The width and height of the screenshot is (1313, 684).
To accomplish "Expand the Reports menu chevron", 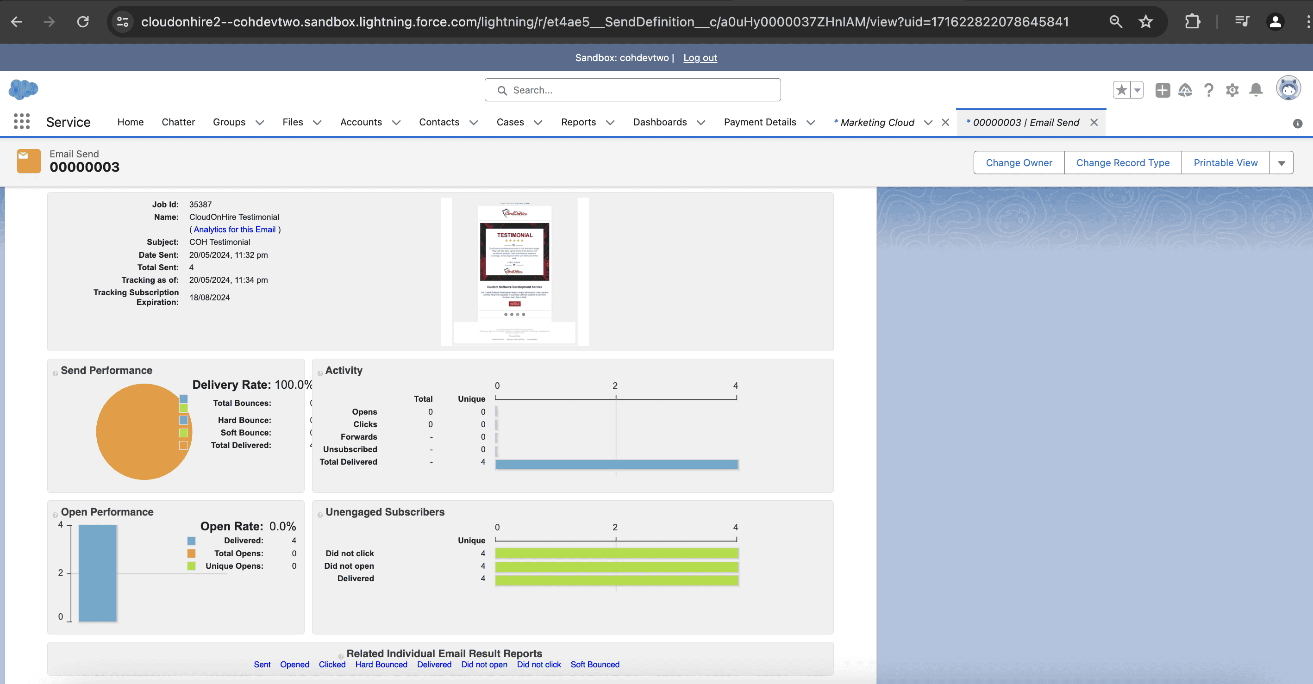I will click(610, 122).
